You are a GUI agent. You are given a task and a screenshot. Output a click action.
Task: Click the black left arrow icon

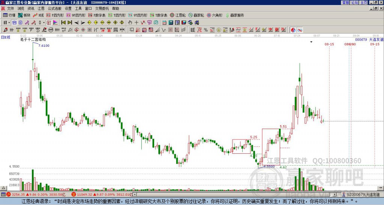76,23
